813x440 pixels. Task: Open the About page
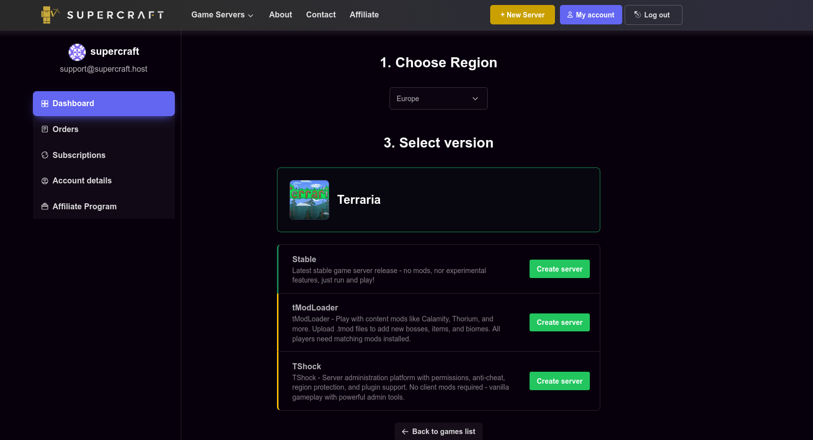tap(280, 15)
